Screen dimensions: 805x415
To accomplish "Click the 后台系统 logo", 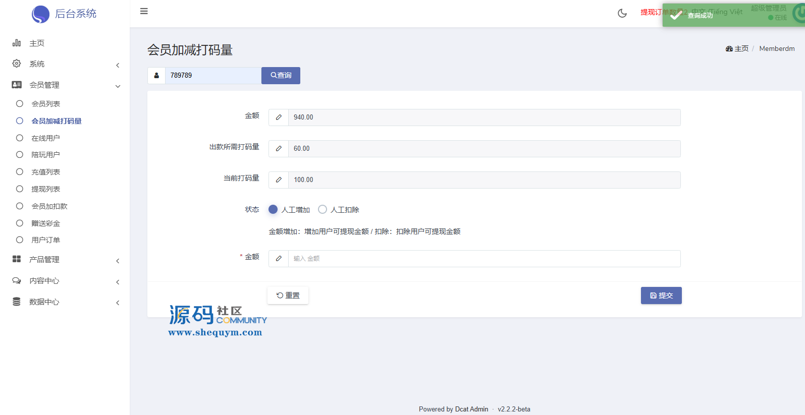I will [64, 14].
